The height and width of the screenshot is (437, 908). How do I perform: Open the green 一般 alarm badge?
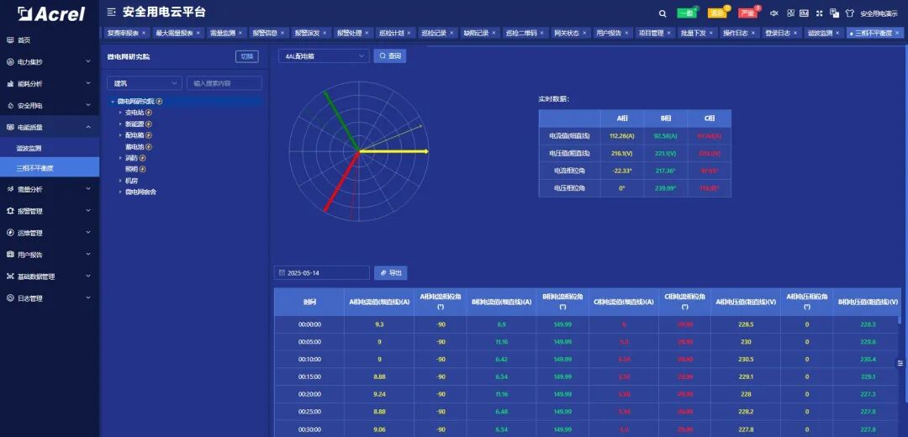pyautogui.click(x=687, y=13)
